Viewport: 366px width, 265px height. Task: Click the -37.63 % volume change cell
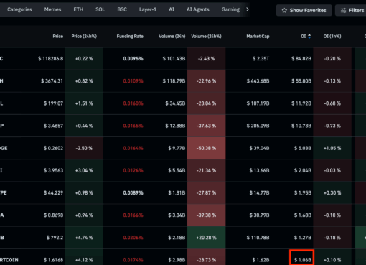coord(206,126)
